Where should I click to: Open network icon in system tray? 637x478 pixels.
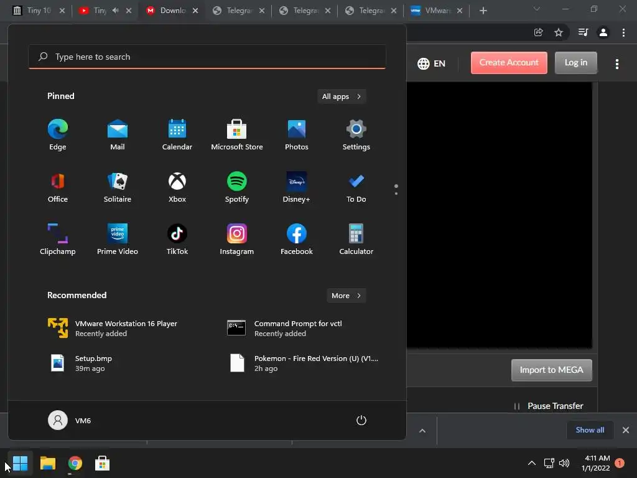(549, 463)
